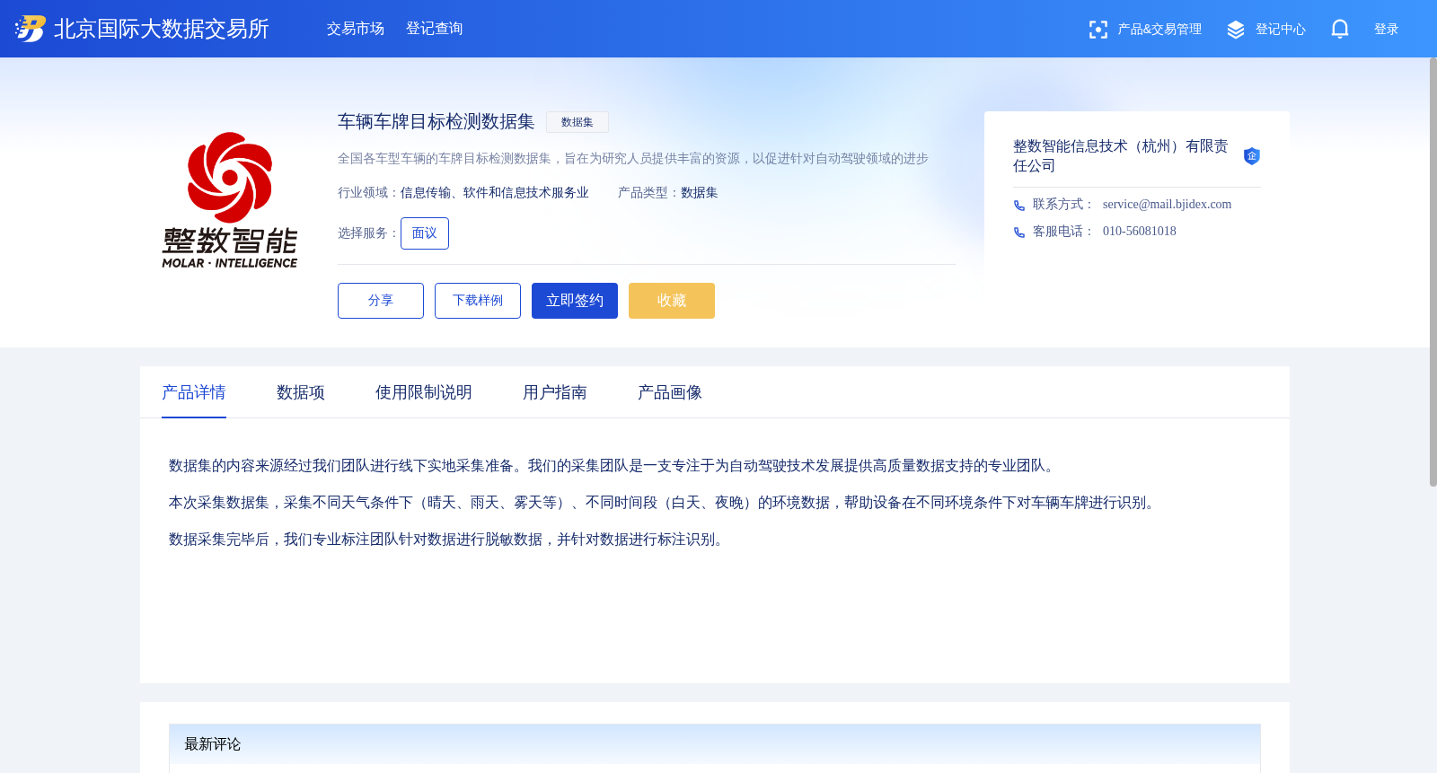Switch to the 用户指南 tab

pos(555,392)
